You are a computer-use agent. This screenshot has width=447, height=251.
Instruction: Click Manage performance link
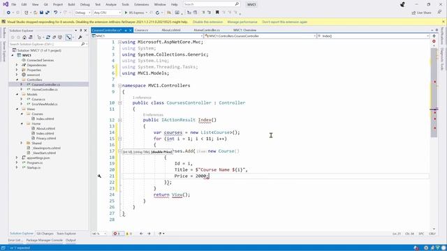242,22
